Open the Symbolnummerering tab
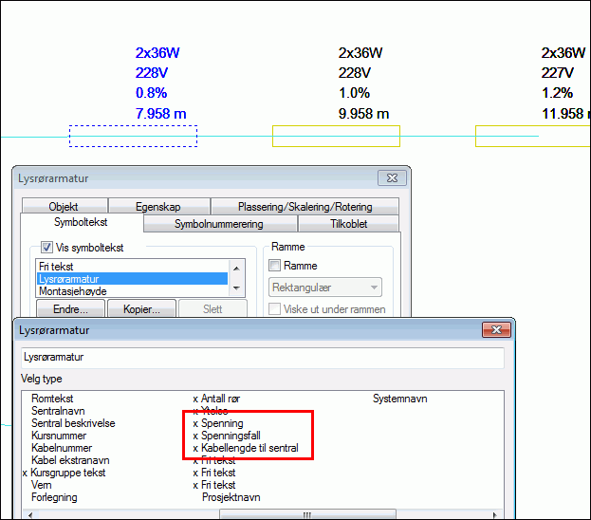591x520 pixels. (x=219, y=224)
